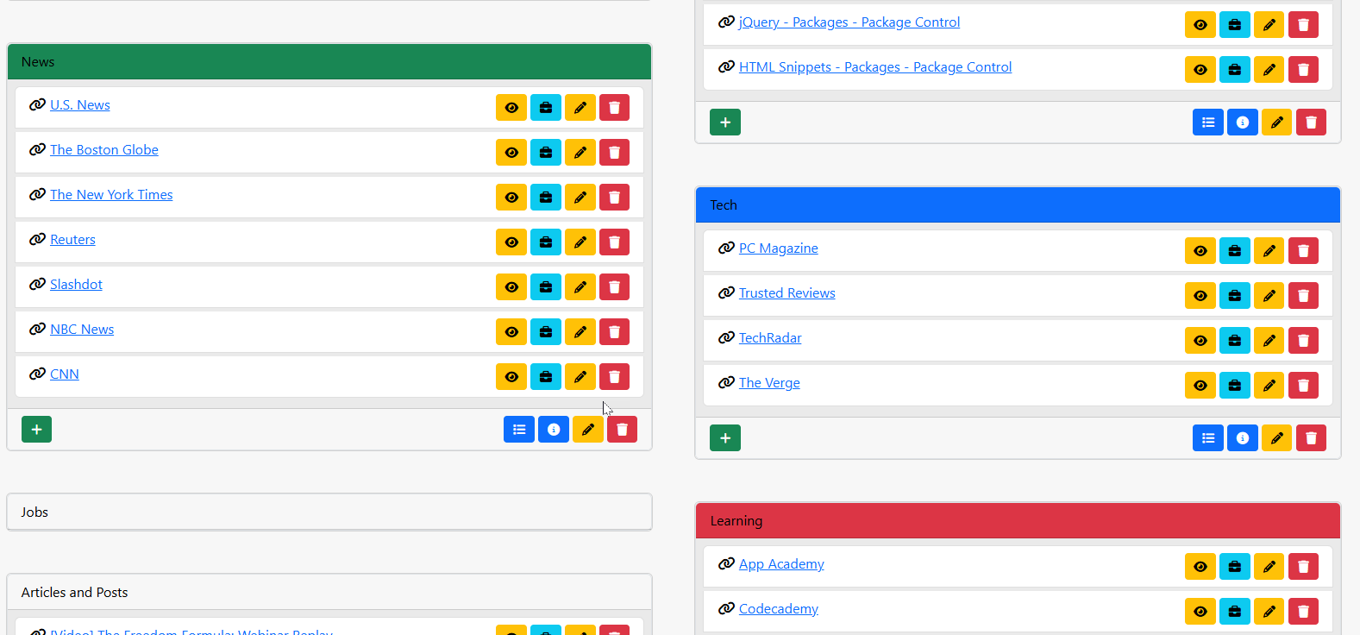Viewport: 1360px width, 635px height.
Task: Open the Codecademy link
Action: [x=779, y=609]
